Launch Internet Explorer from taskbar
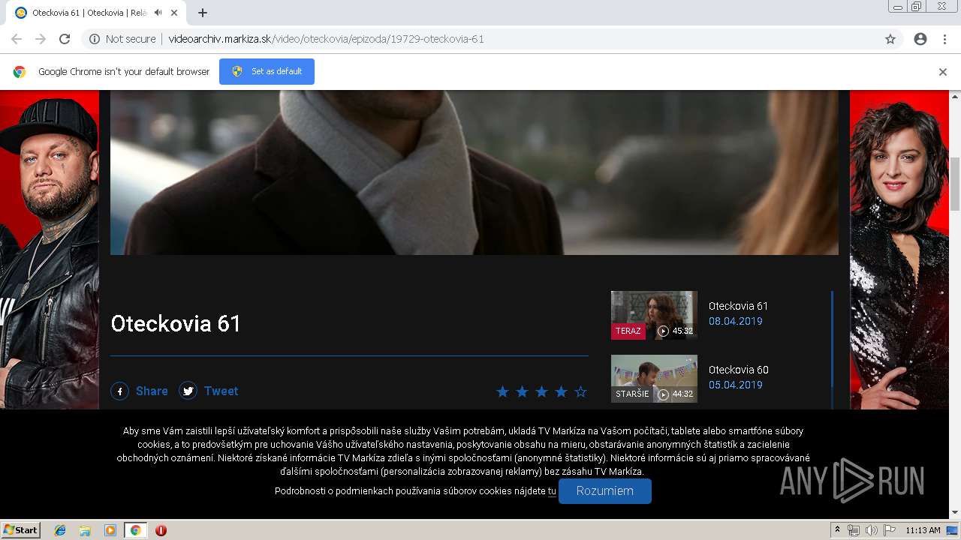 tap(60, 530)
